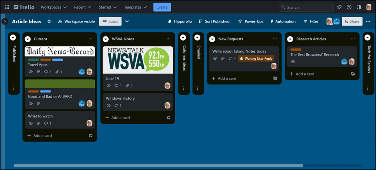Click the Waiting User Reply badge
The height and width of the screenshot is (170, 376).
point(256,59)
